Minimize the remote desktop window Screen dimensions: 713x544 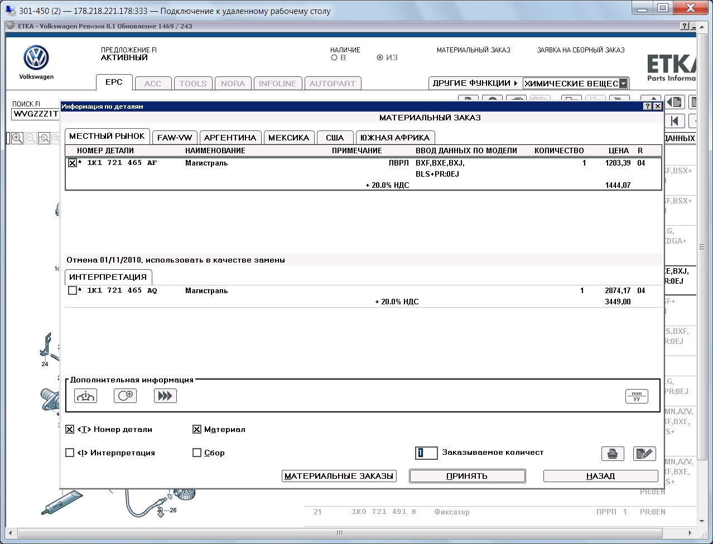coord(643,8)
